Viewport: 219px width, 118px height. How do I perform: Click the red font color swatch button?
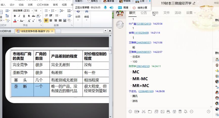[x=15, y=21]
